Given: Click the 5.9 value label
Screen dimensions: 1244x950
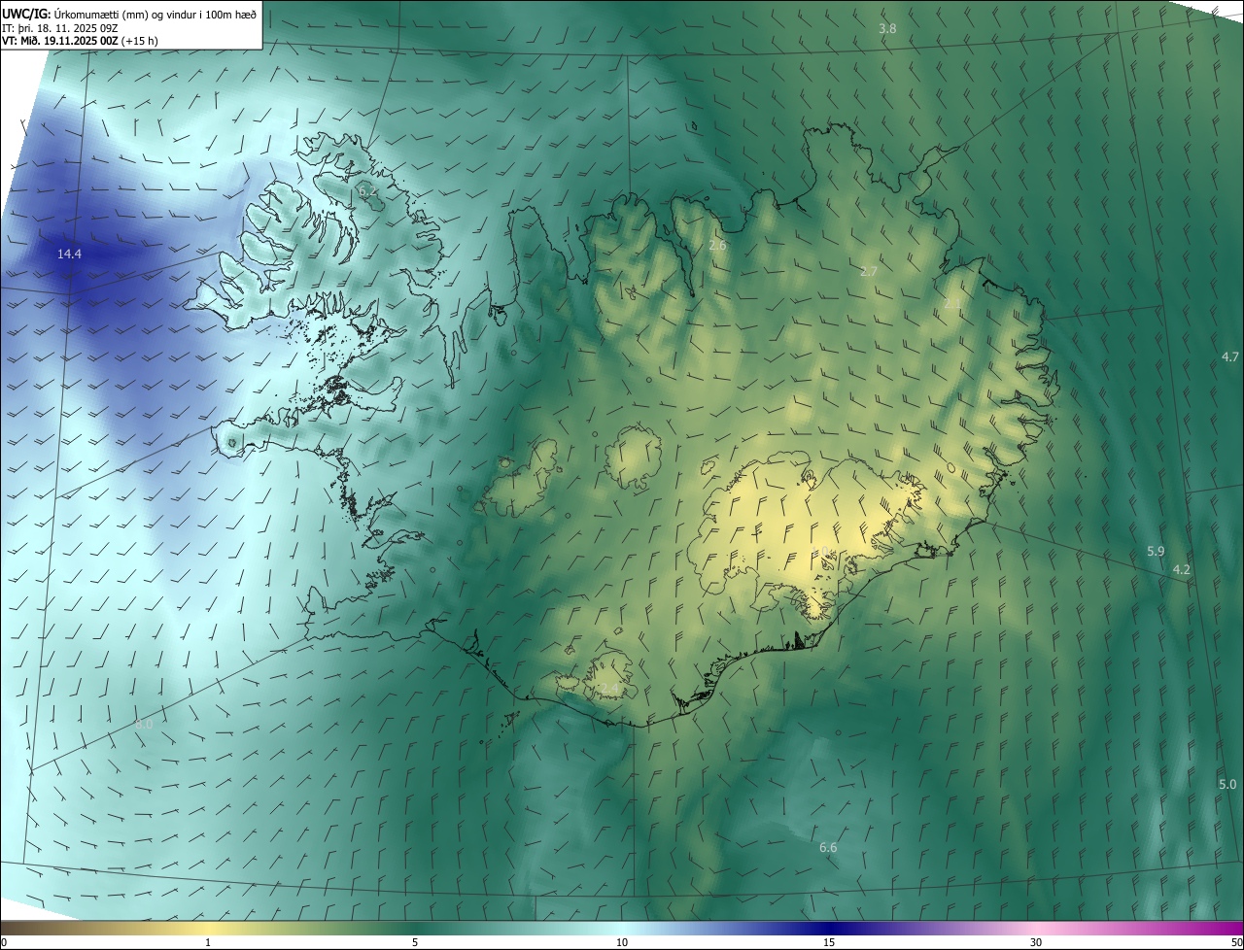Looking at the screenshot, I should coord(1156,551).
